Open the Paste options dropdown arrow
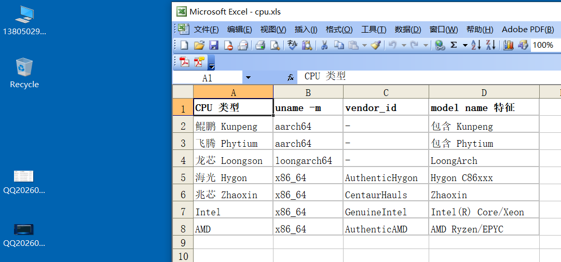This screenshot has height=262, width=561. click(364, 45)
